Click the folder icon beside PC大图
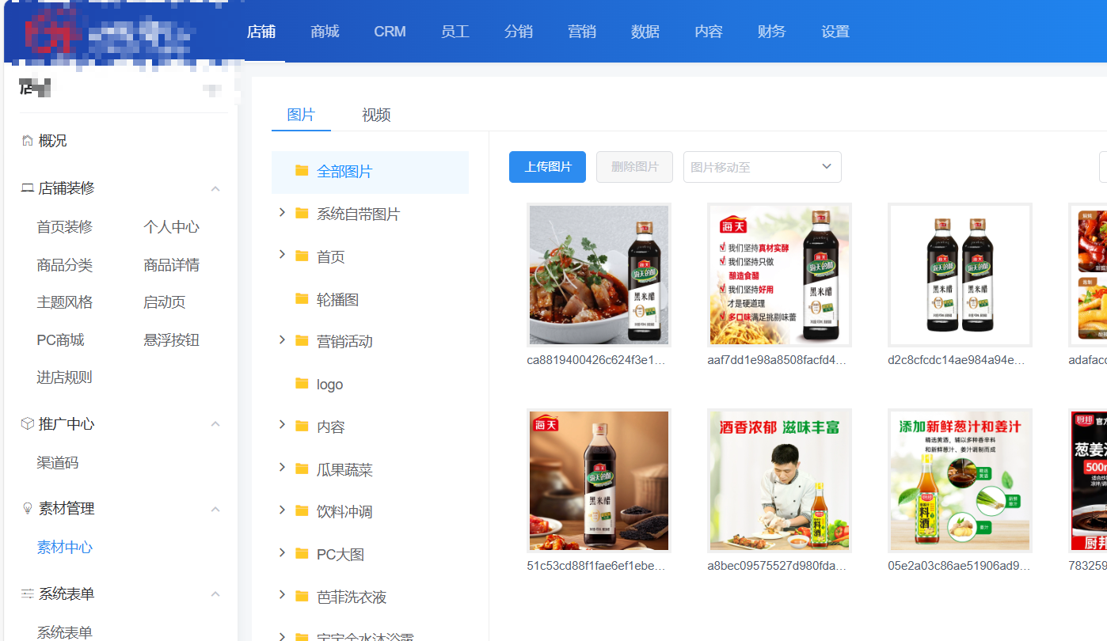This screenshot has width=1107, height=641. (302, 554)
